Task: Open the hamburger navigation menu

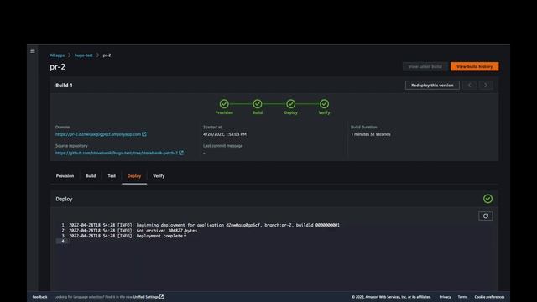Action: [33, 50]
